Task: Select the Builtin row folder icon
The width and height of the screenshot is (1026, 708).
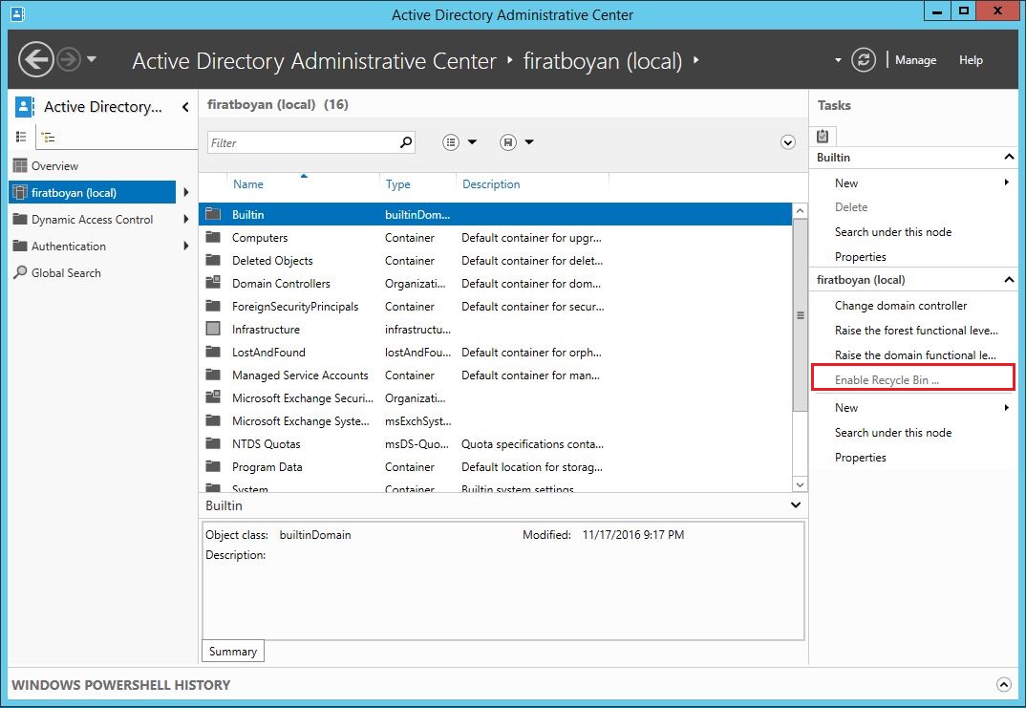Action: pyautogui.click(x=213, y=214)
